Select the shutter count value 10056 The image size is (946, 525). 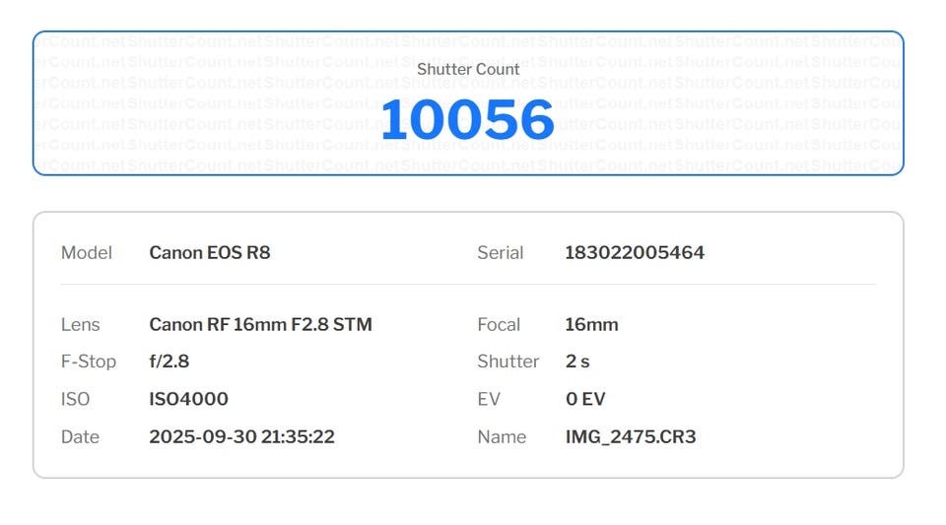coord(467,120)
